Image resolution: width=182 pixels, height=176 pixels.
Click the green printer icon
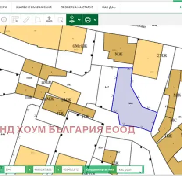click(88, 19)
